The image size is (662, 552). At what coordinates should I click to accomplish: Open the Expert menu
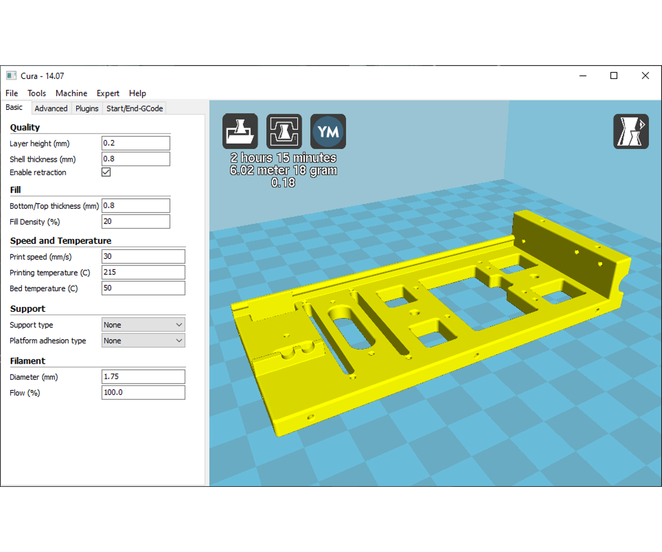click(108, 93)
